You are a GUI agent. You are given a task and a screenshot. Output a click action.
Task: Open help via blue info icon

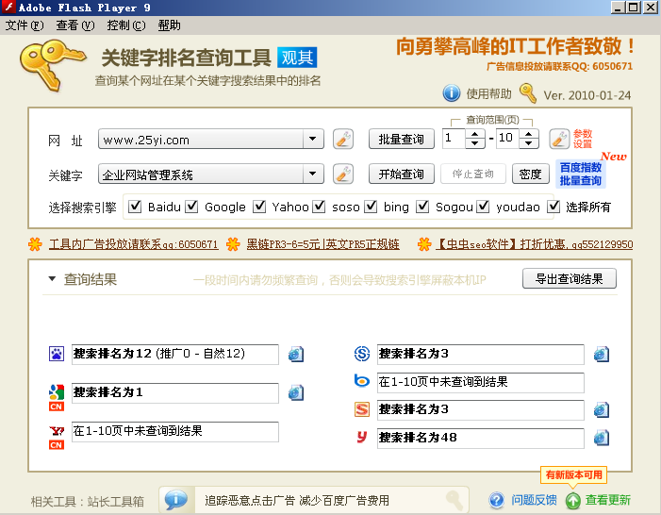point(451,93)
